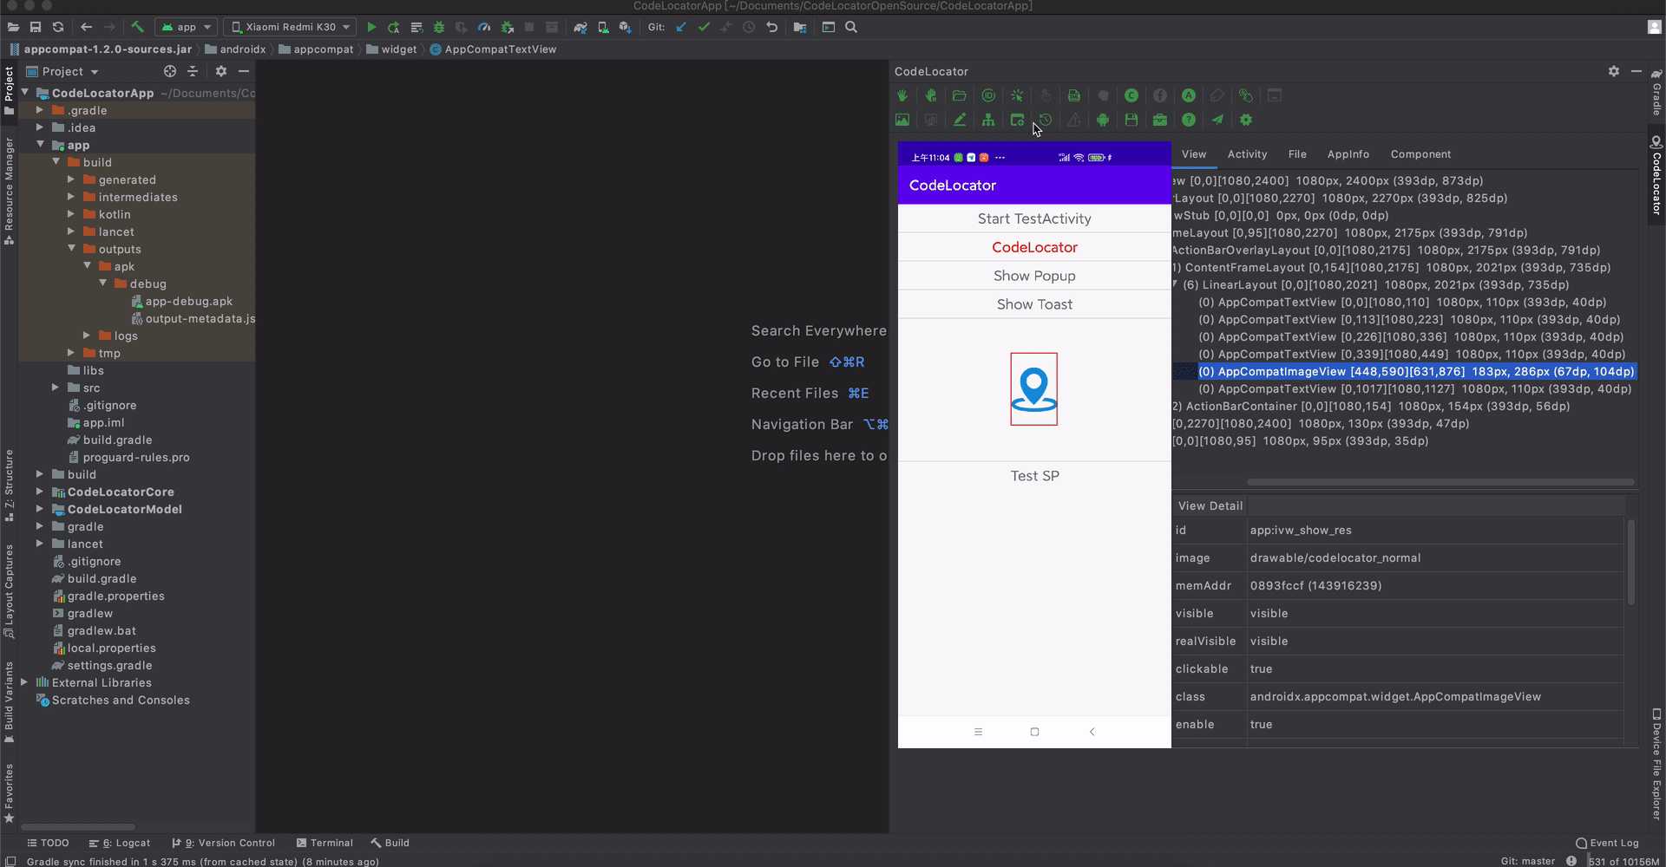Viewport: 1666px width, 867px height.
Task: Click the view tree horizontal scrollbar
Action: pos(1440,482)
